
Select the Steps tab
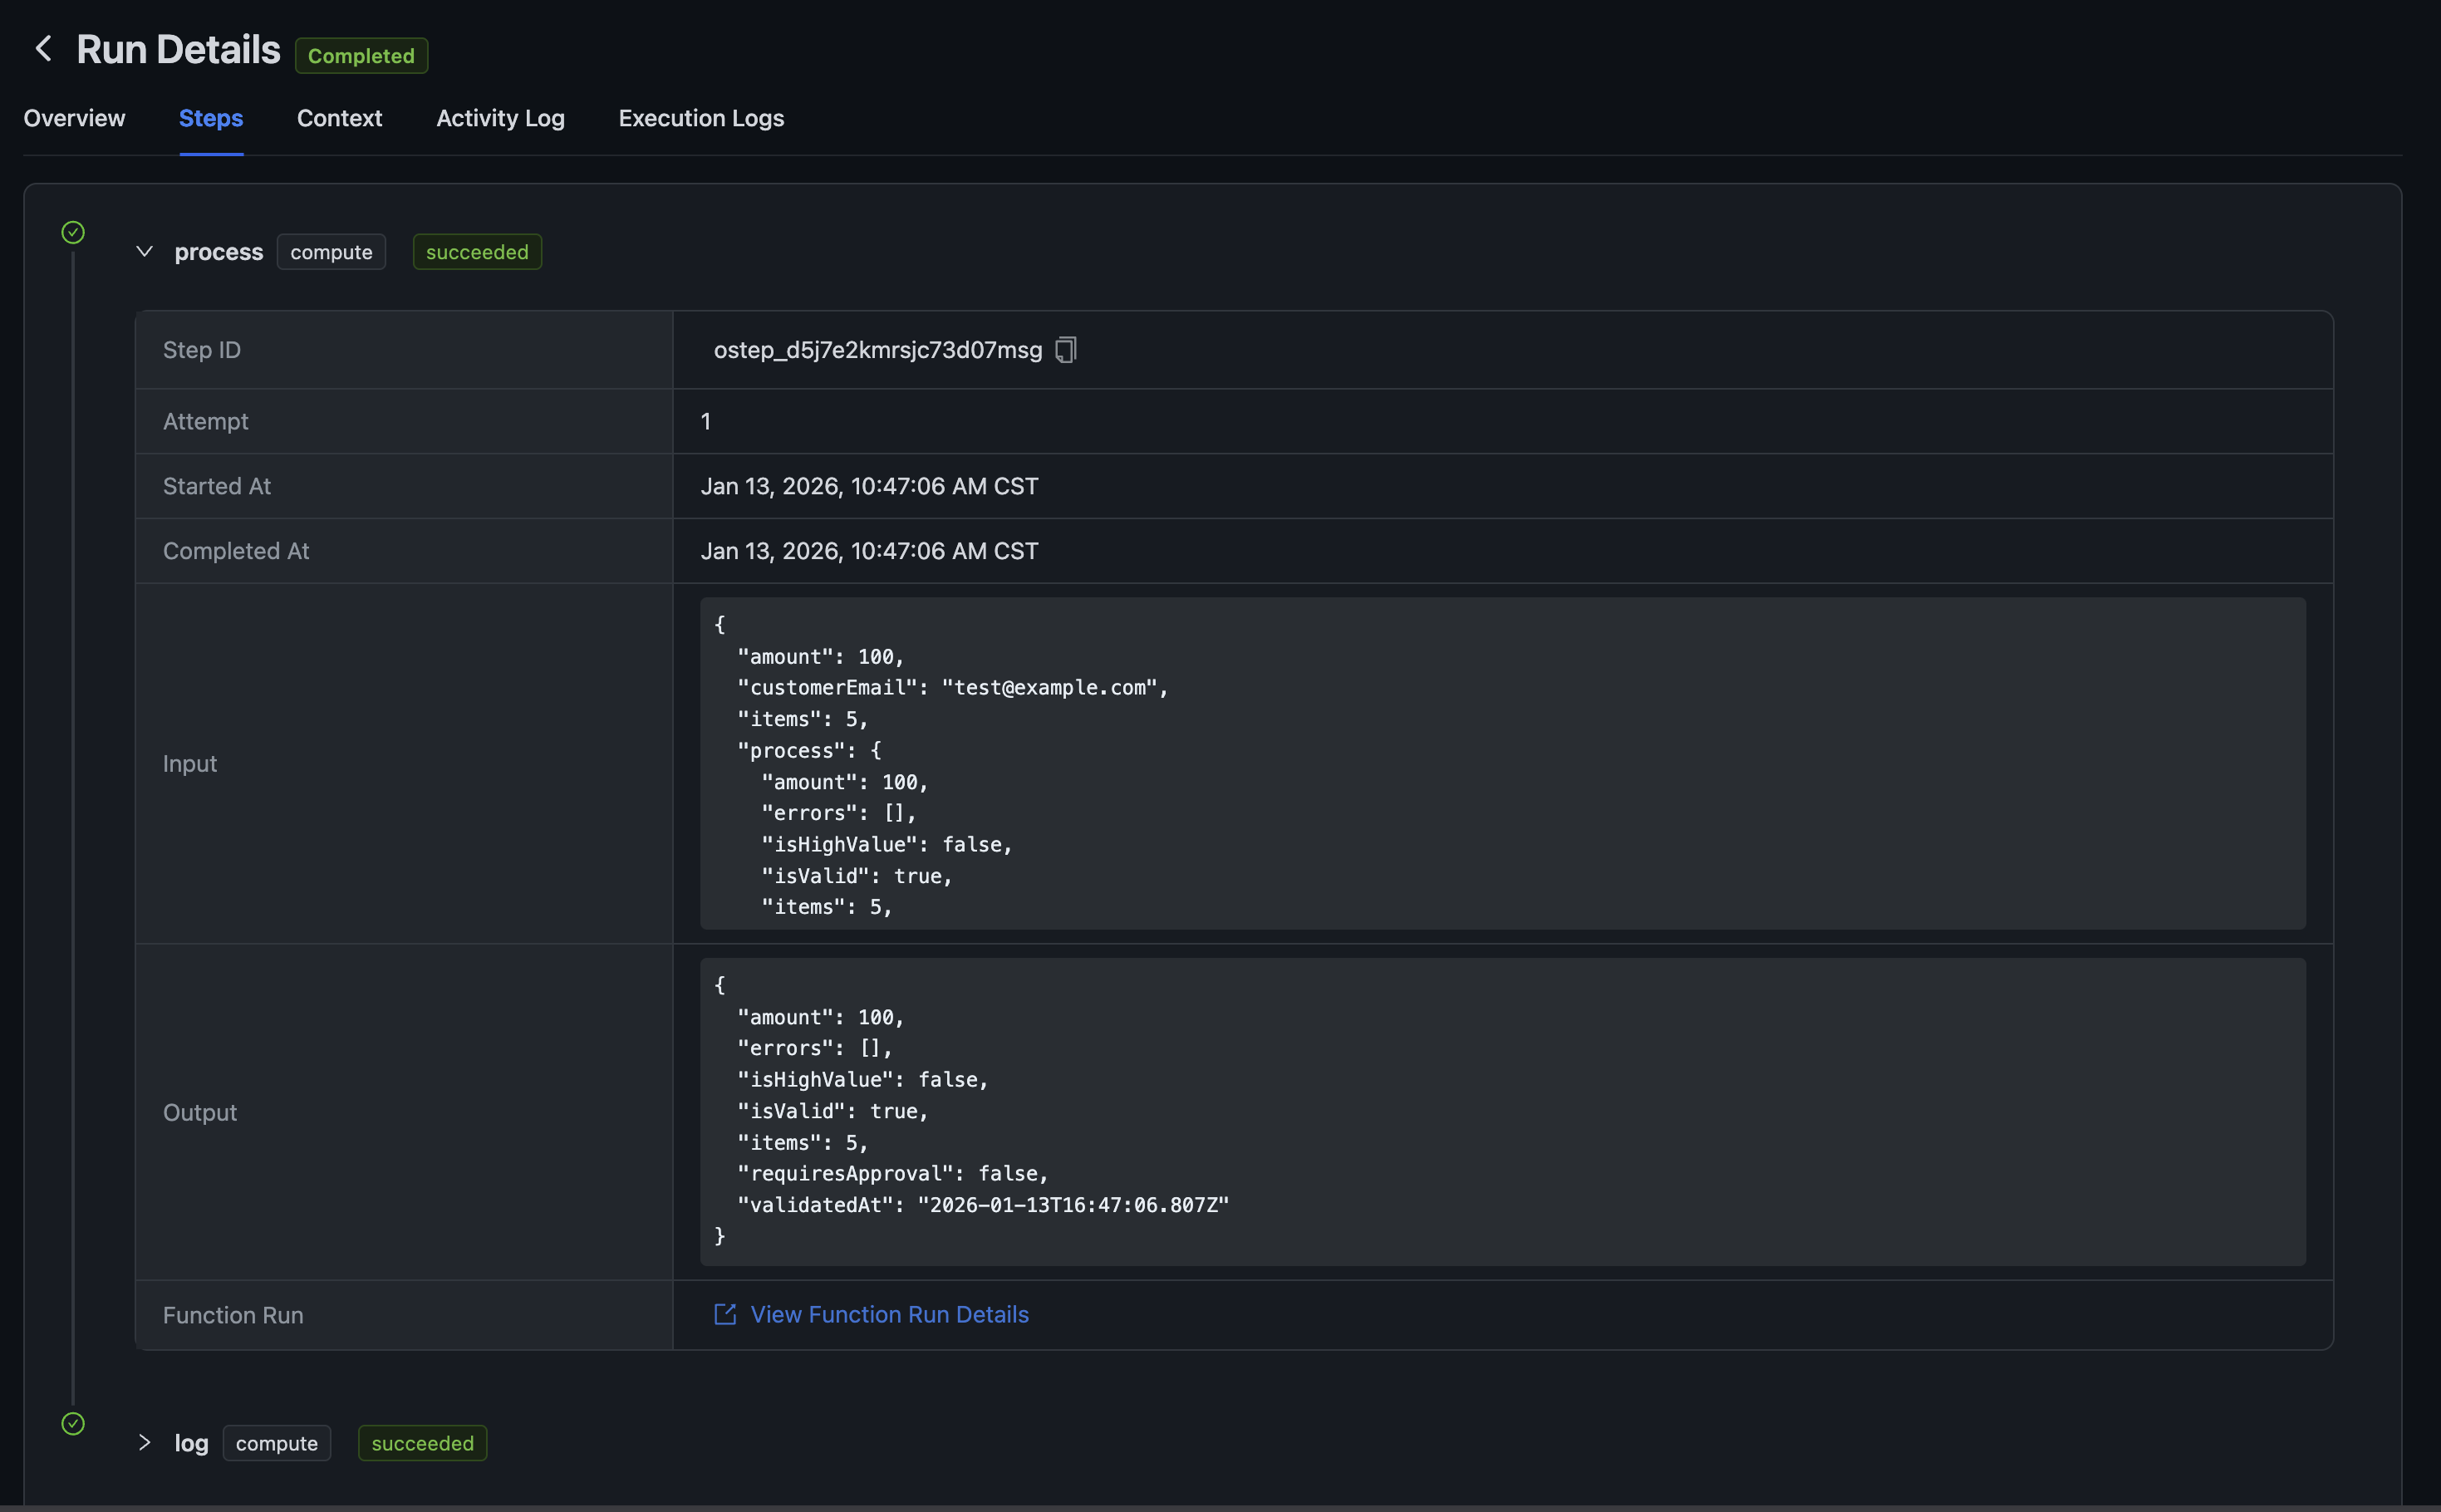[x=211, y=118]
